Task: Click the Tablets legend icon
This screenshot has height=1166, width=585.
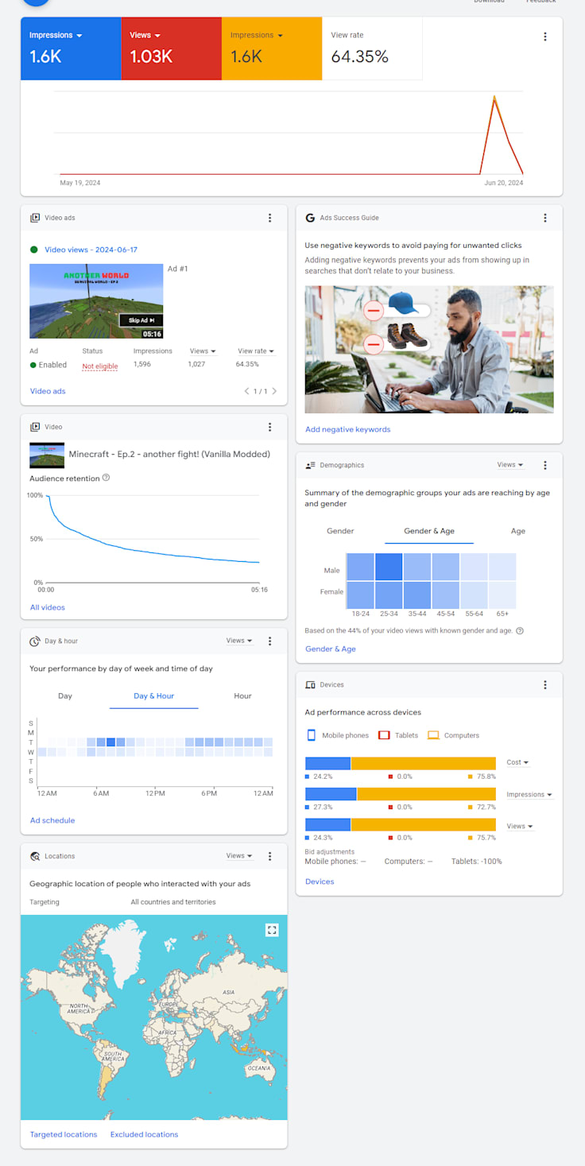Action: pos(384,735)
